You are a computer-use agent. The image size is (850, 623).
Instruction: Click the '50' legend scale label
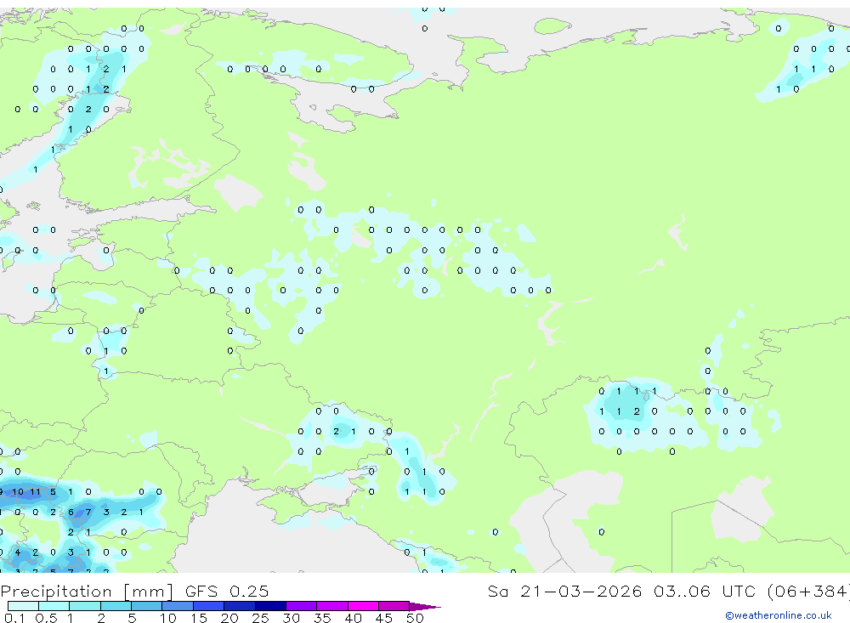(416, 618)
